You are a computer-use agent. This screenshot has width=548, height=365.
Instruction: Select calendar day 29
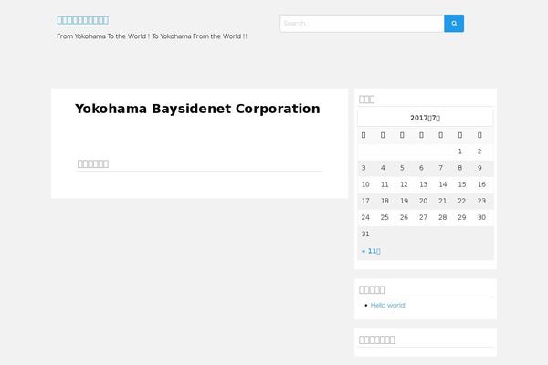point(462,217)
